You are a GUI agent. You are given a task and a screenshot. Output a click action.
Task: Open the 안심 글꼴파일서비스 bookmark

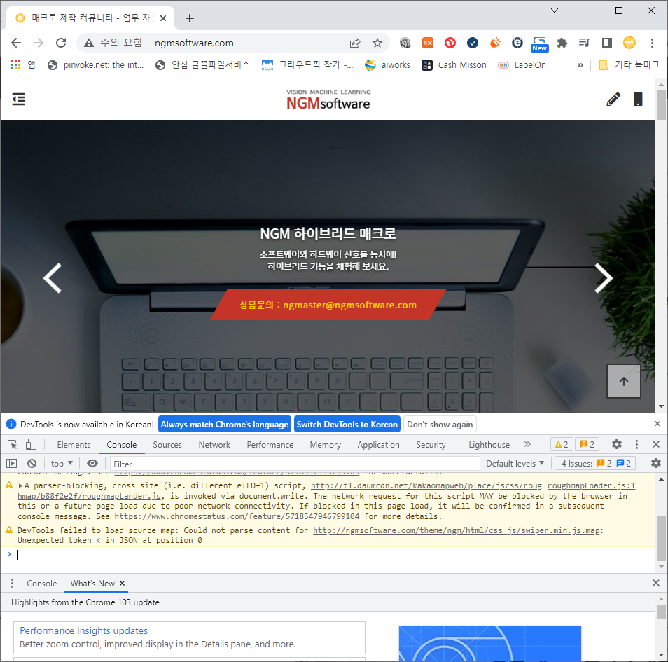click(203, 64)
